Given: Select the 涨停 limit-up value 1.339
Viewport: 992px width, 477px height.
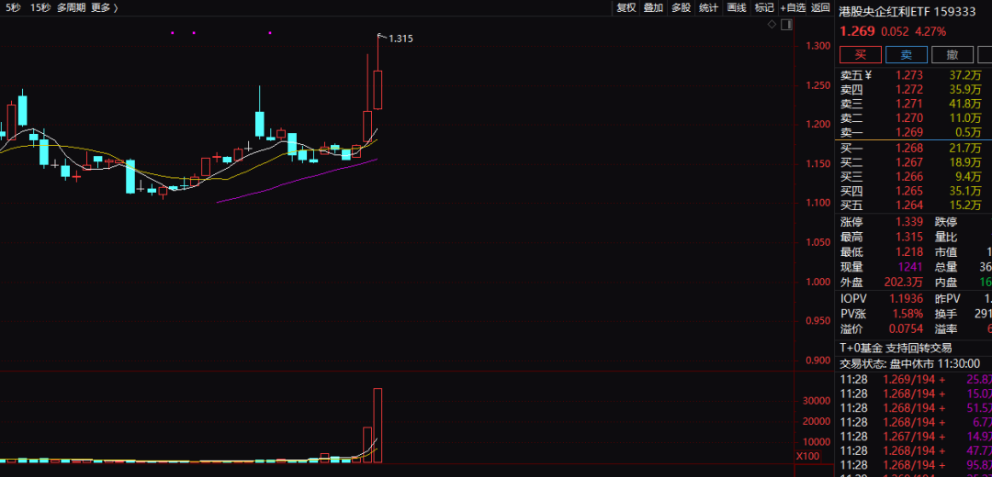Looking at the screenshot, I should coord(909,222).
